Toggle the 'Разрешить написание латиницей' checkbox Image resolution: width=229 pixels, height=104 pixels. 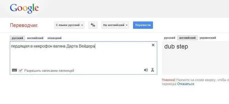[x=21, y=70]
